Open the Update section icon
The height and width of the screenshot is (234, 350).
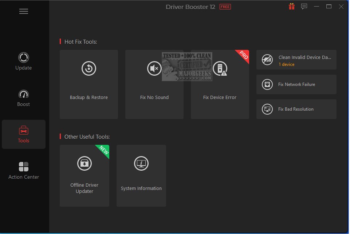23,57
